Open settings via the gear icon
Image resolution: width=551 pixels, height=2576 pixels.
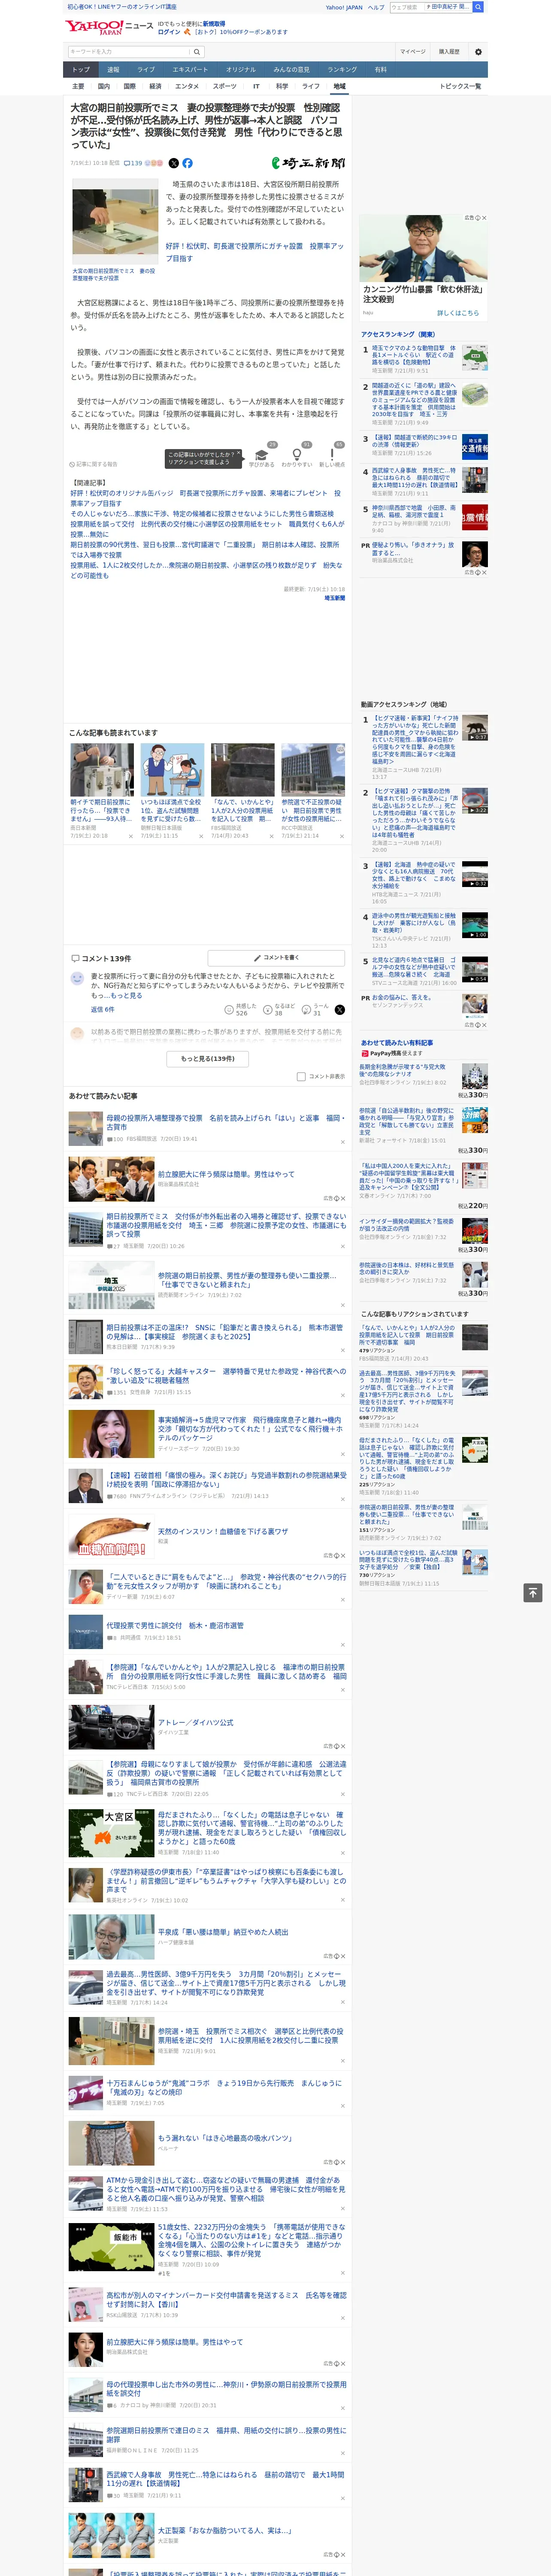[x=477, y=51]
